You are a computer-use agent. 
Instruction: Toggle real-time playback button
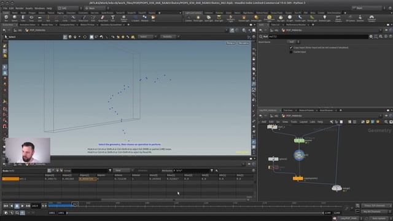(22, 213)
